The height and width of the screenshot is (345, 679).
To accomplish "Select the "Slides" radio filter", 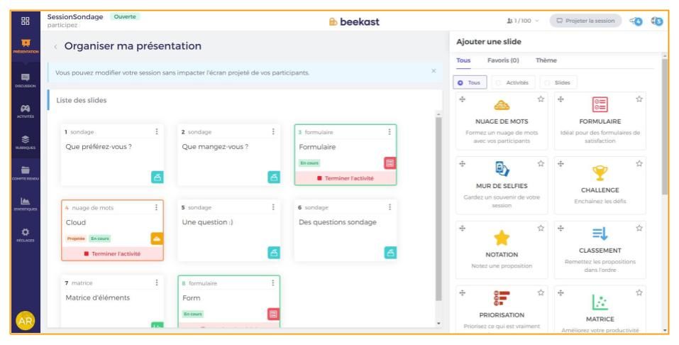I will pyautogui.click(x=546, y=82).
